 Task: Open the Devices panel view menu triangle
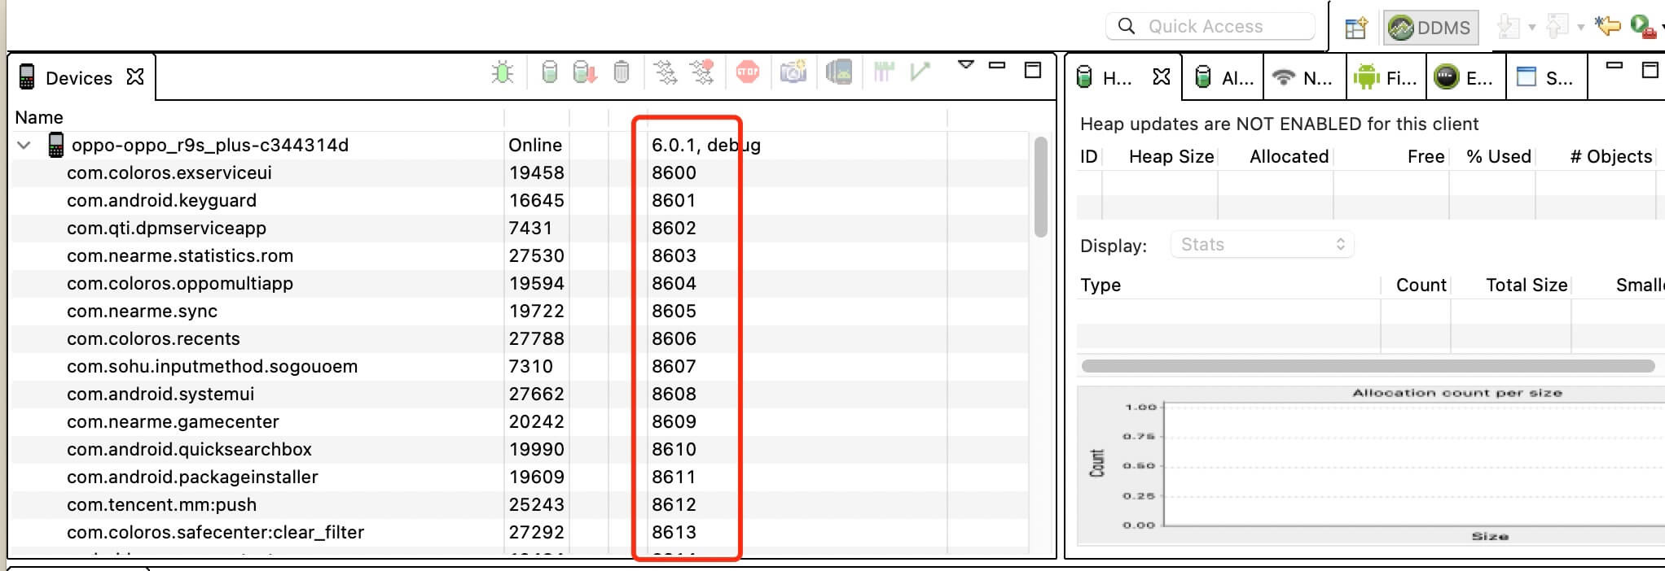coord(965,65)
